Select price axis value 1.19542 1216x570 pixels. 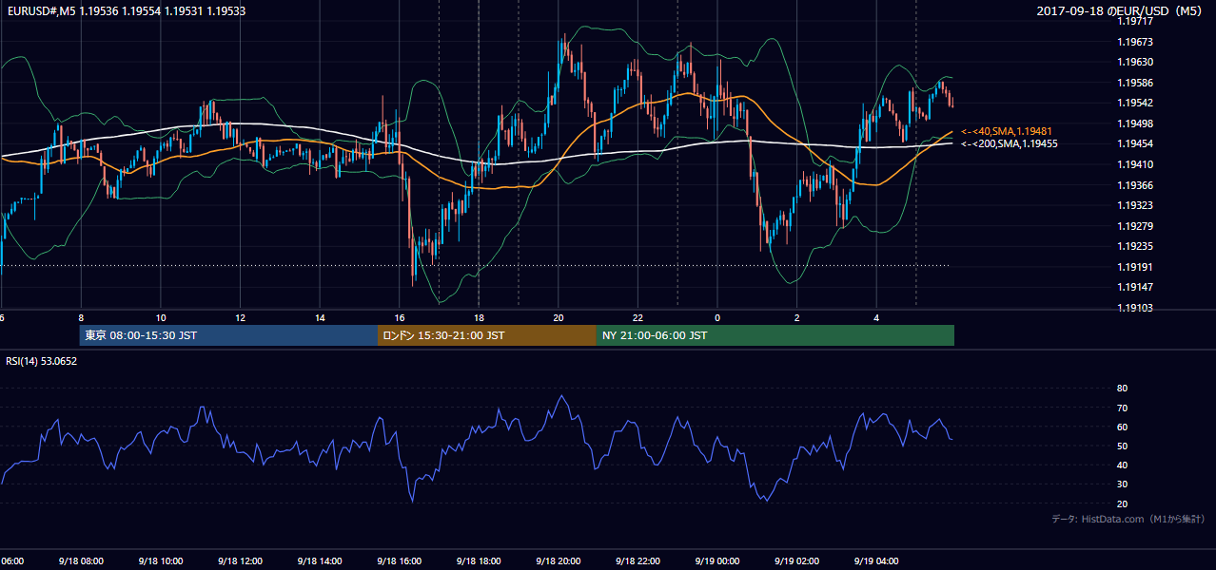[1134, 103]
